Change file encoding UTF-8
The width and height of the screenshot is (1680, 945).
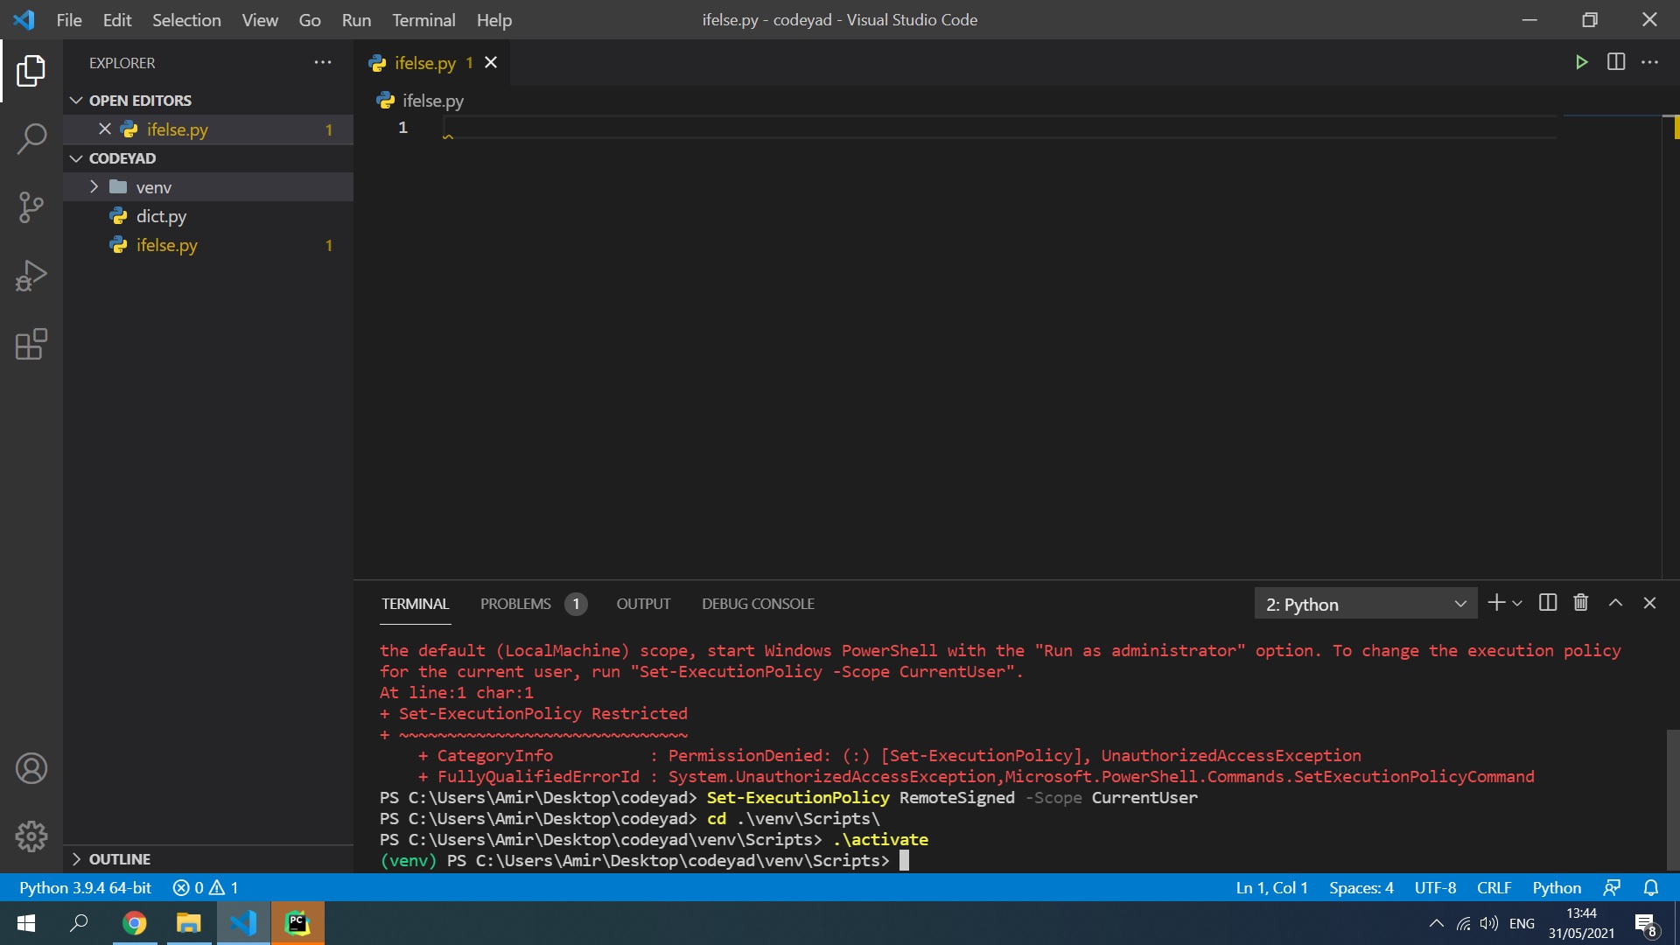pos(1435,887)
